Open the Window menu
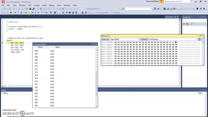 coord(67,5)
